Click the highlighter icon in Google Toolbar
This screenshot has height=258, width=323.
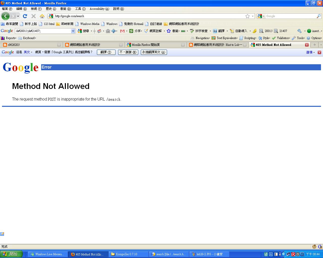pyautogui.click(x=254, y=31)
